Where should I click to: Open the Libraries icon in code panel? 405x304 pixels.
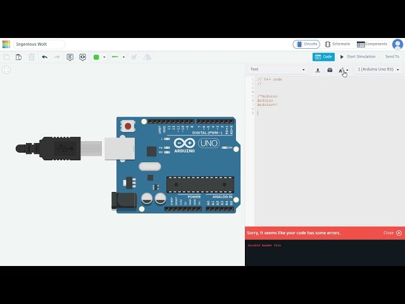330,70
